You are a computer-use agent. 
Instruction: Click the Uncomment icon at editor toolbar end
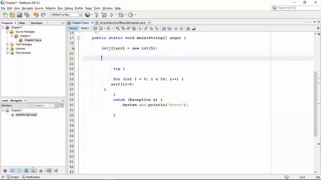(194, 28)
